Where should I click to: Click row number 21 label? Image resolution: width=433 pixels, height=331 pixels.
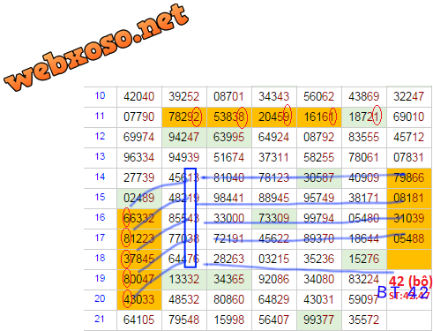click(x=100, y=320)
